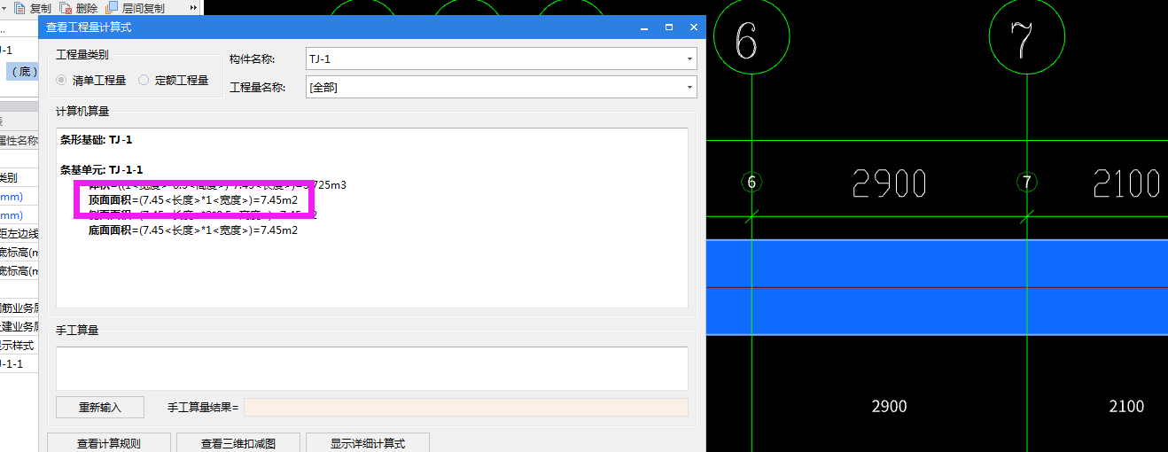
Task: Click the 查看三维扣减图 button
Action: coord(237,443)
